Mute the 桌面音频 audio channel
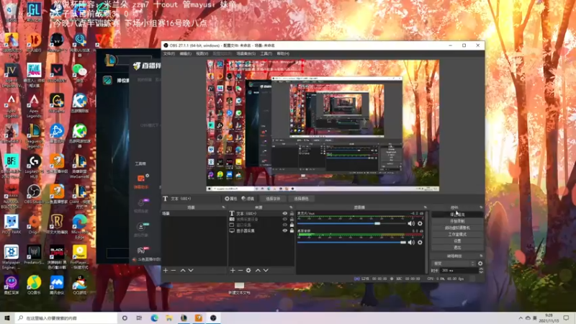The width and height of the screenshot is (576, 324). point(411,243)
